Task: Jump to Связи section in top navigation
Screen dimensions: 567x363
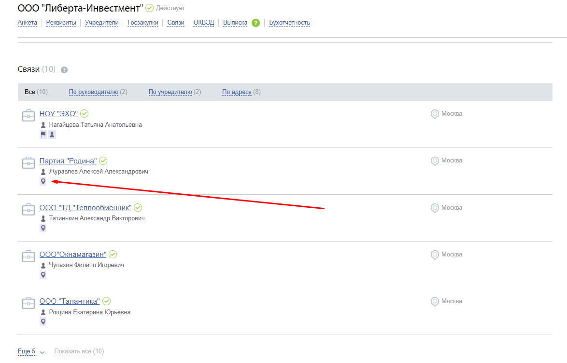Action: [176, 23]
